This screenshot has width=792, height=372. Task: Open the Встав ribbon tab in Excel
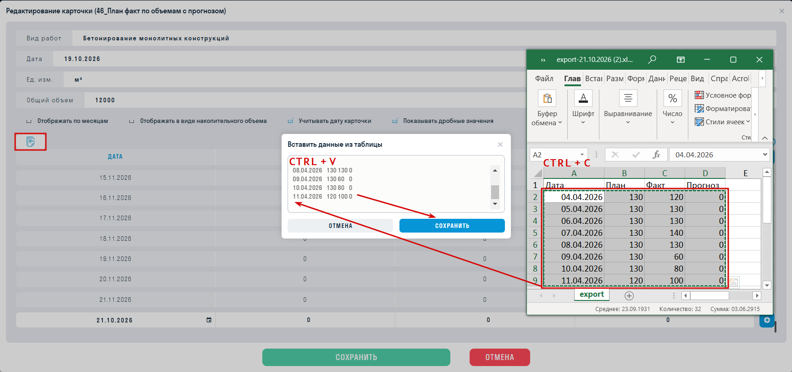(594, 78)
